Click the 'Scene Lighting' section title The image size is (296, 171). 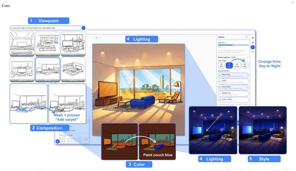coord(224,57)
